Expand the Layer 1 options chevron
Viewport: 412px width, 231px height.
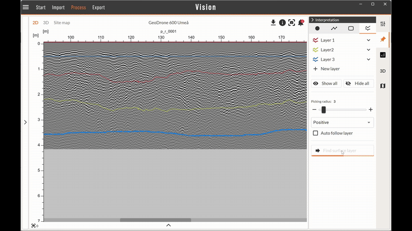[369, 40]
